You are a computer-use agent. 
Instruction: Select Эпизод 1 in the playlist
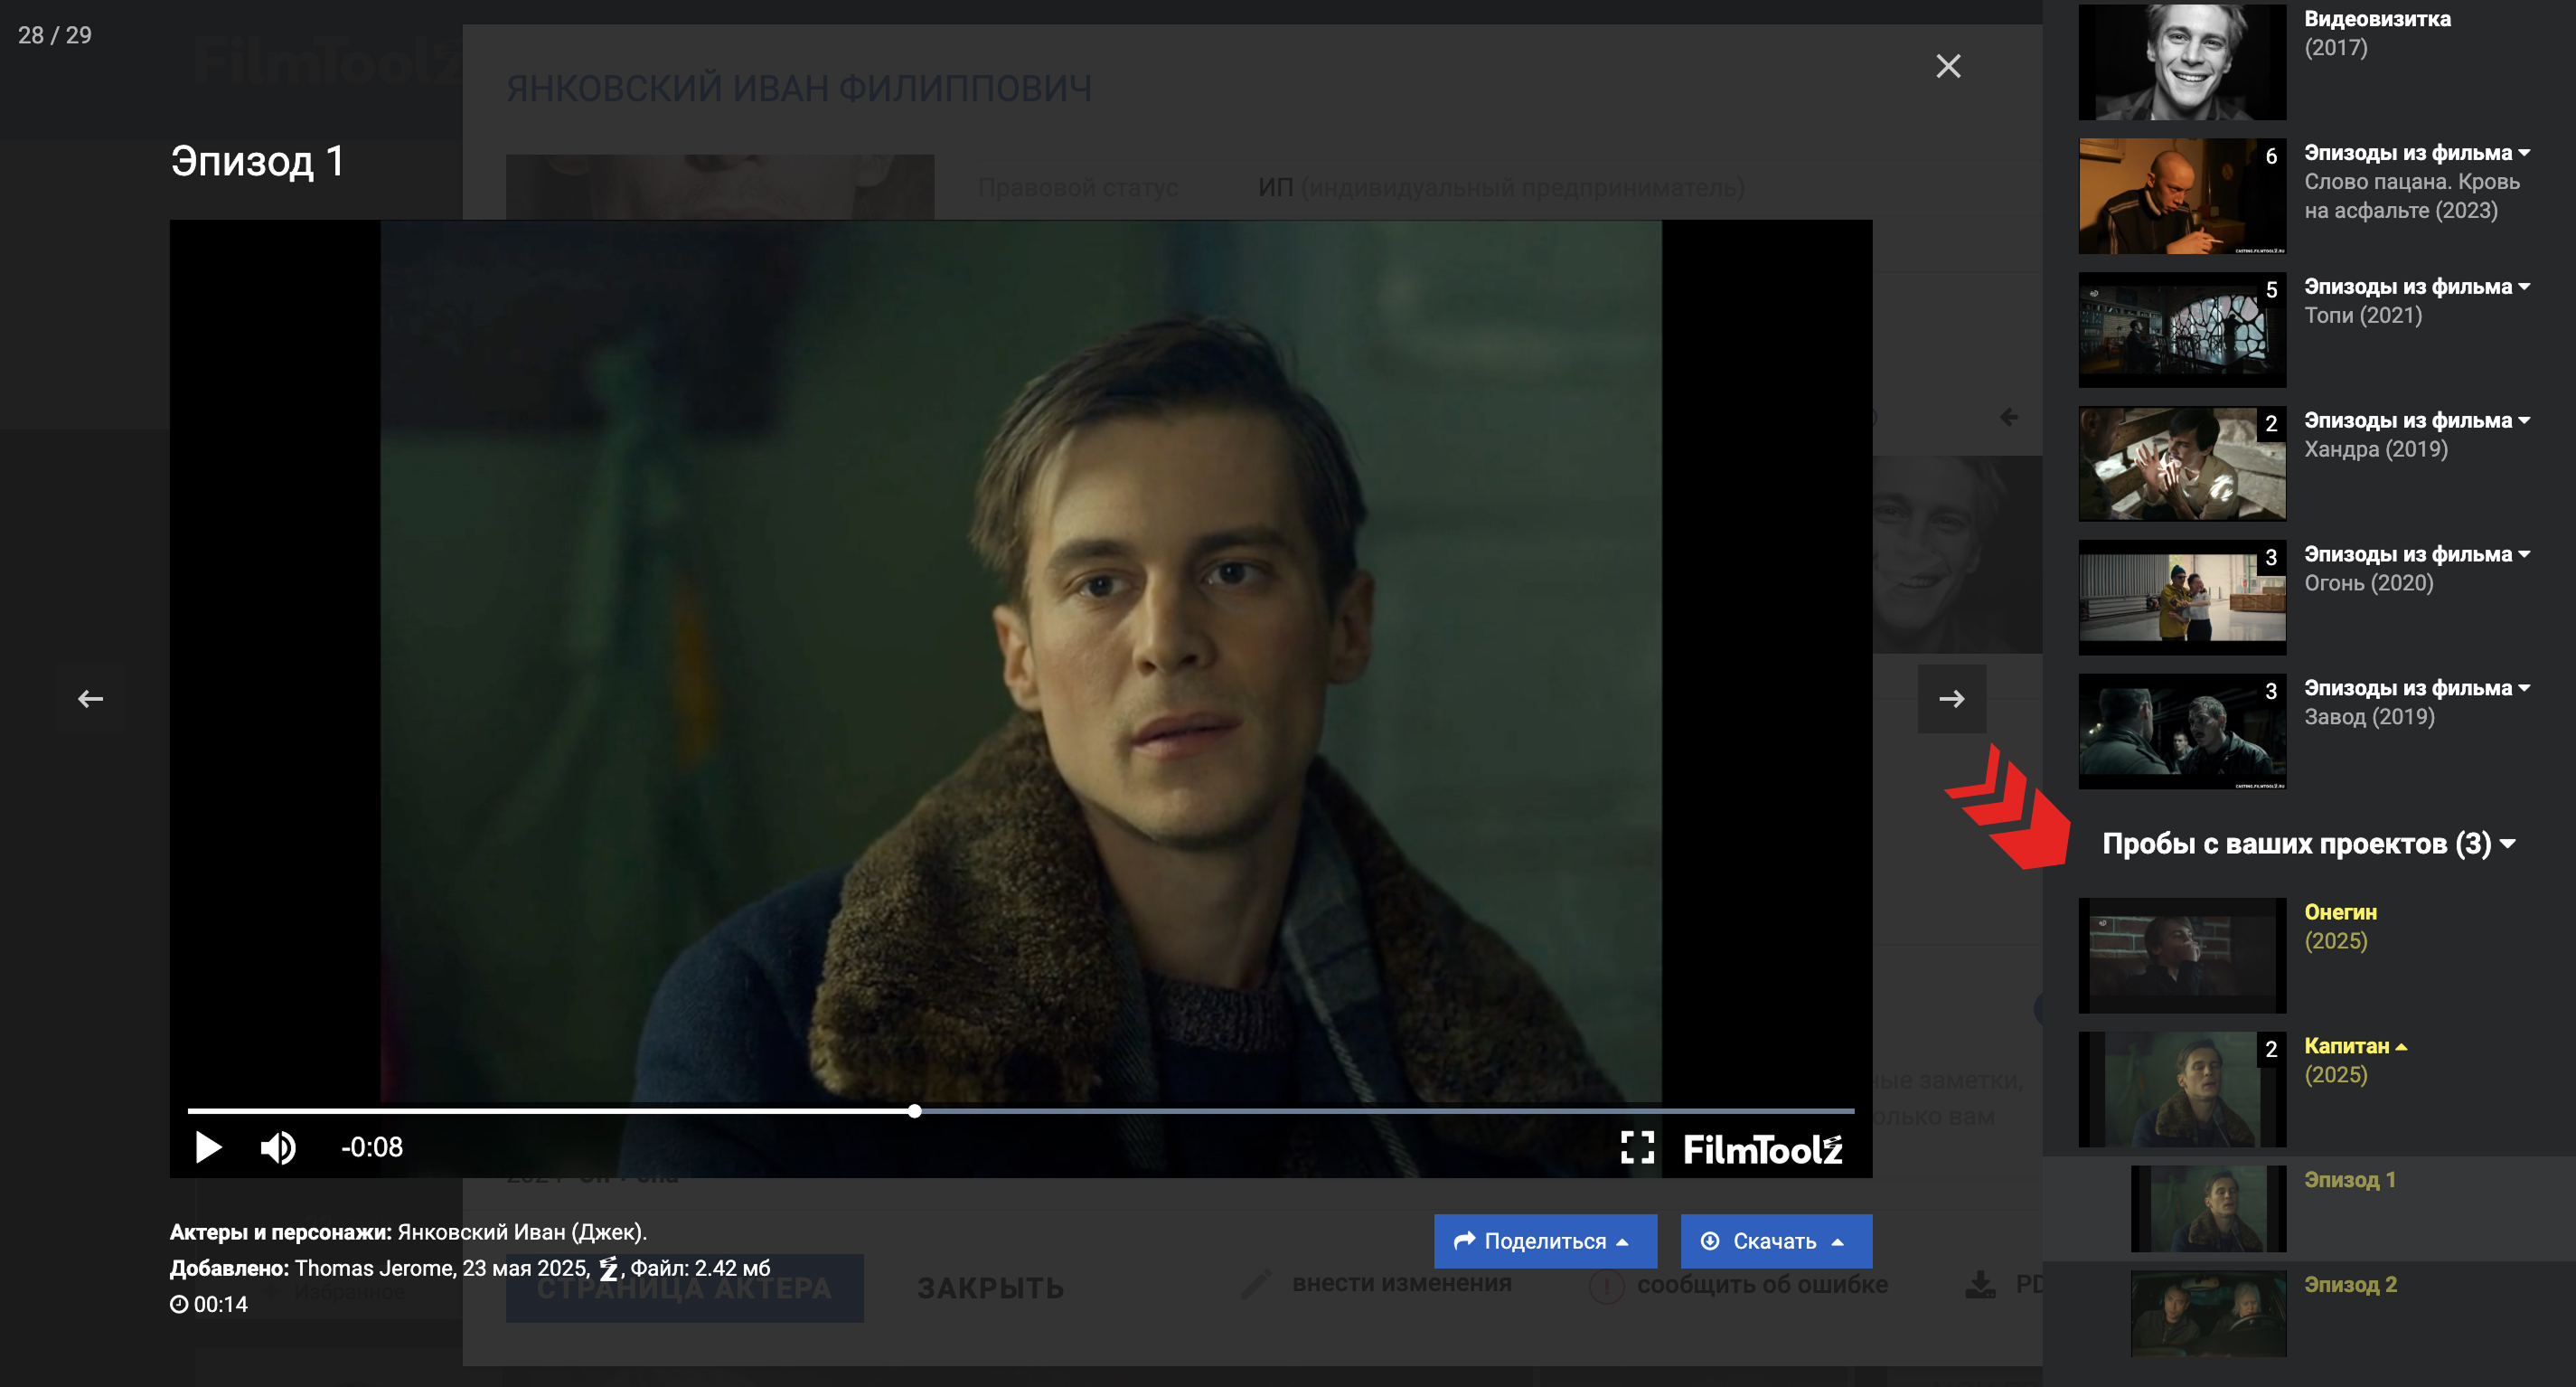pyautogui.click(x=2309, y=1209)
